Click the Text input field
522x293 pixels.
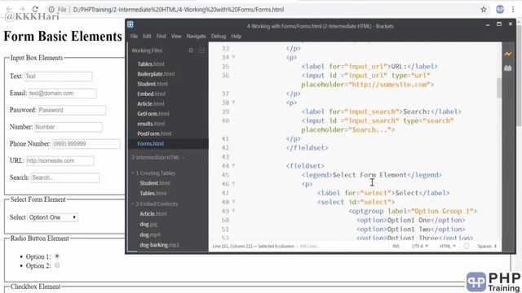click(59, 77)
